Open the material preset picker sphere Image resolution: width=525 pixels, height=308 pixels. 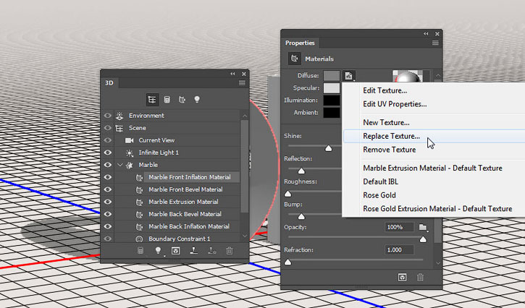click(408, 76)
